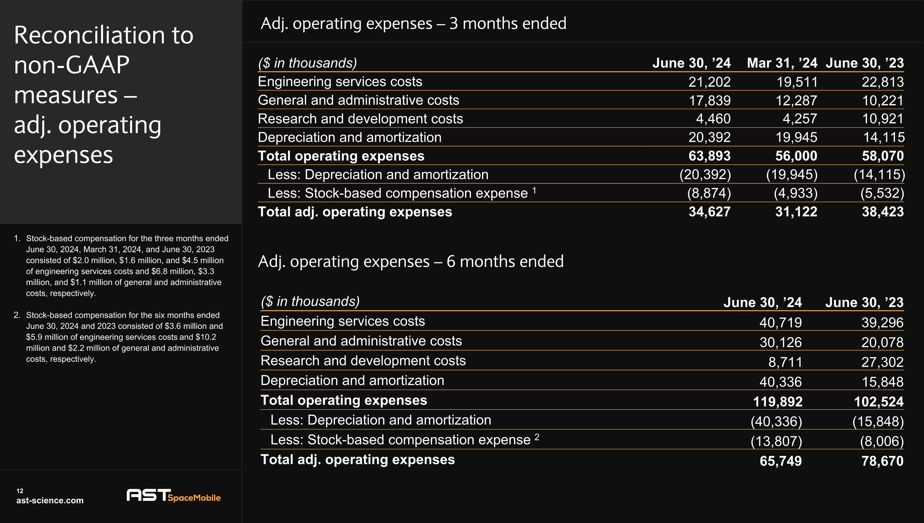The height and width of the screenshot is (523, 924).
Task: Click the slide page number 12
Action: coord(20,491)
